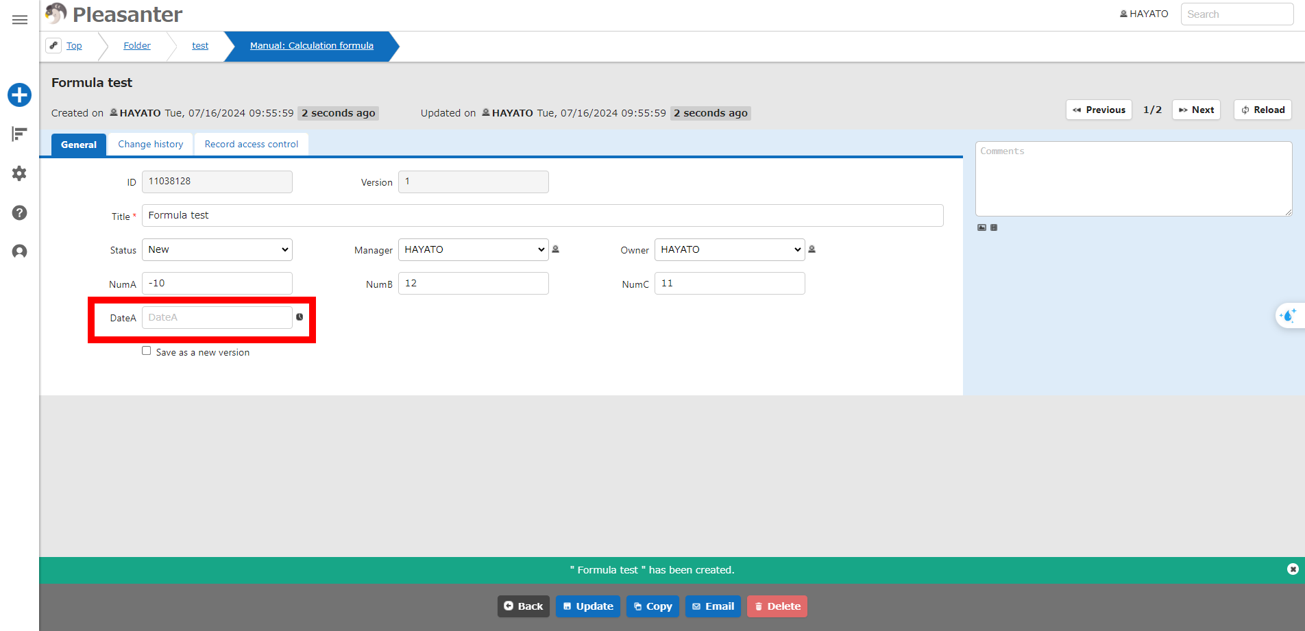Click the DateA input field
Image resolution: width=1305 pixels, height=631 pixels.
[x=217, y=317]
